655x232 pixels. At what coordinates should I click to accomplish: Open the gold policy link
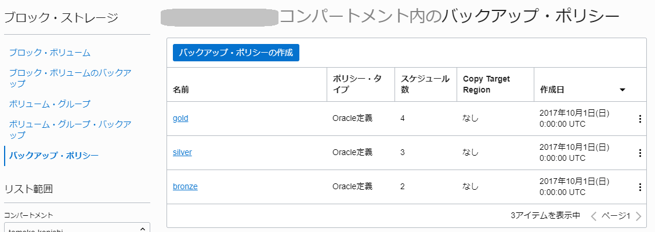180,118
